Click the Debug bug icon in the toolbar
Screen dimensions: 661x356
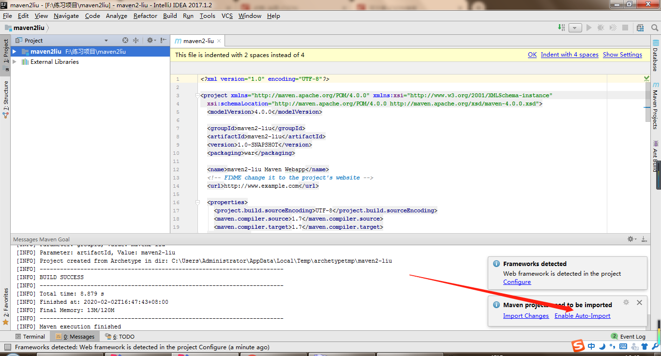(601, 28)
